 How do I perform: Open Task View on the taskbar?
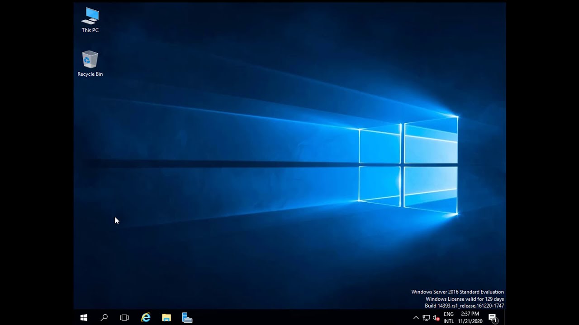(x=124, y=318)
